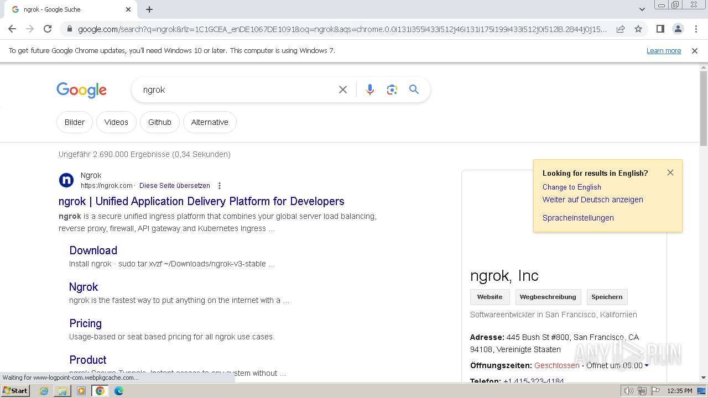
Task: Click the forward navigation arrow
Action: tap(30, 29)
